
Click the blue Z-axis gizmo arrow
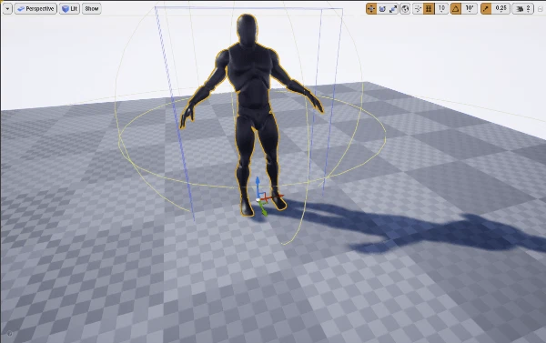pos(258,185)
